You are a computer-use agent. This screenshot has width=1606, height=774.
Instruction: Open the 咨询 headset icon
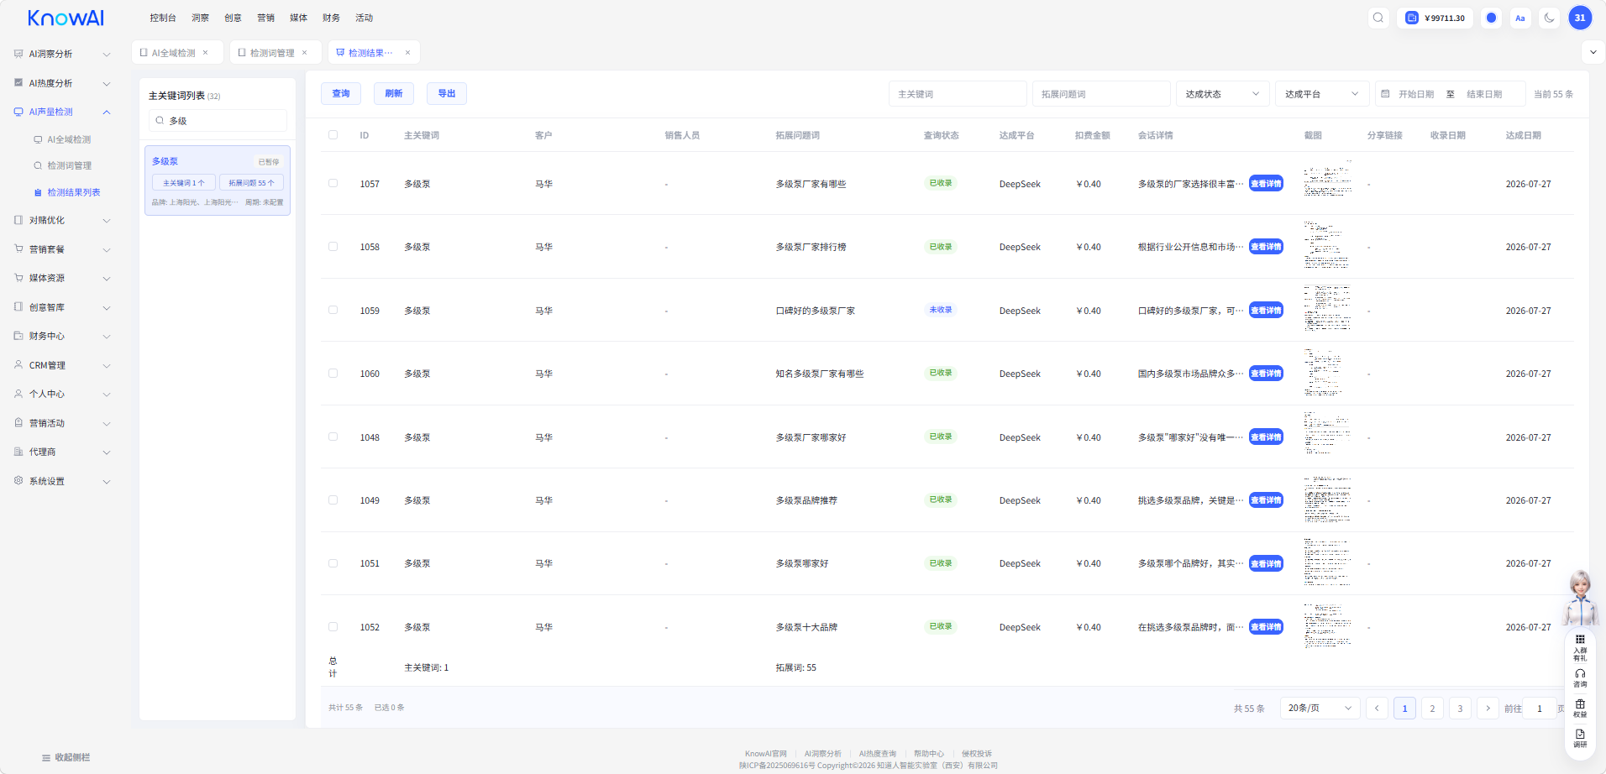tap(1580, 677)
